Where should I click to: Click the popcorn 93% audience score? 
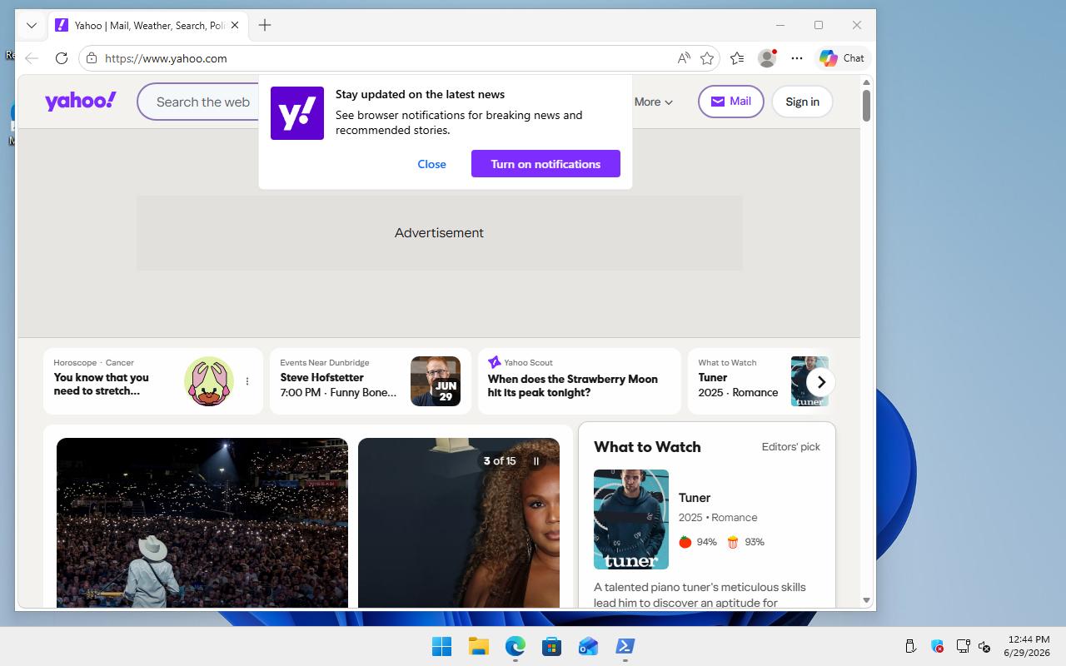745,542
